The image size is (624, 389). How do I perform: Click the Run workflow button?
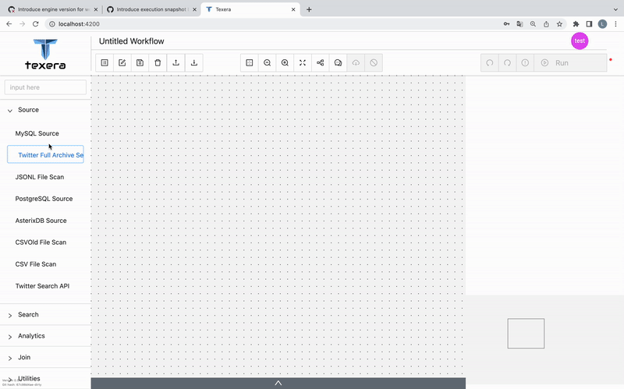[x=570, y=63]
